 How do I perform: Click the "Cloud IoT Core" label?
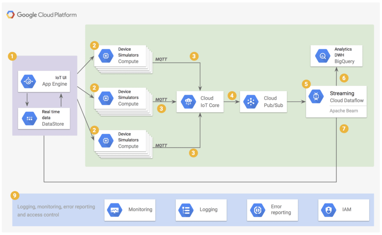[x=210, y=102]
